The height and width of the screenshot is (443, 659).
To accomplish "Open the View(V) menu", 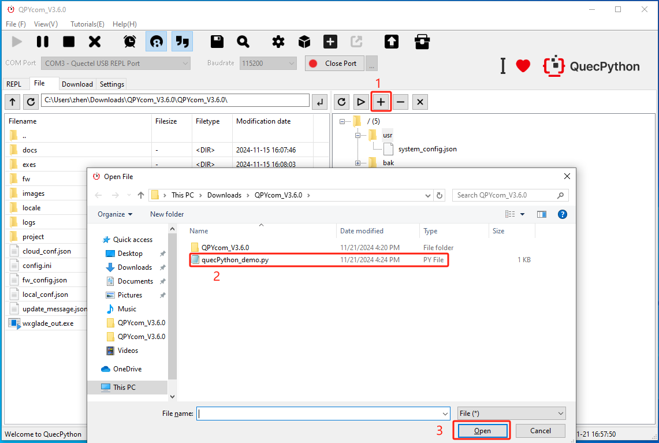I will click(46, 24).
